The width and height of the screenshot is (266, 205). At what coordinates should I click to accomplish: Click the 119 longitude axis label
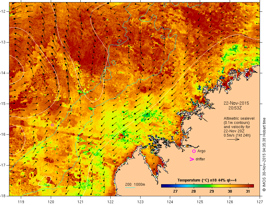click(x=21, y=202)
